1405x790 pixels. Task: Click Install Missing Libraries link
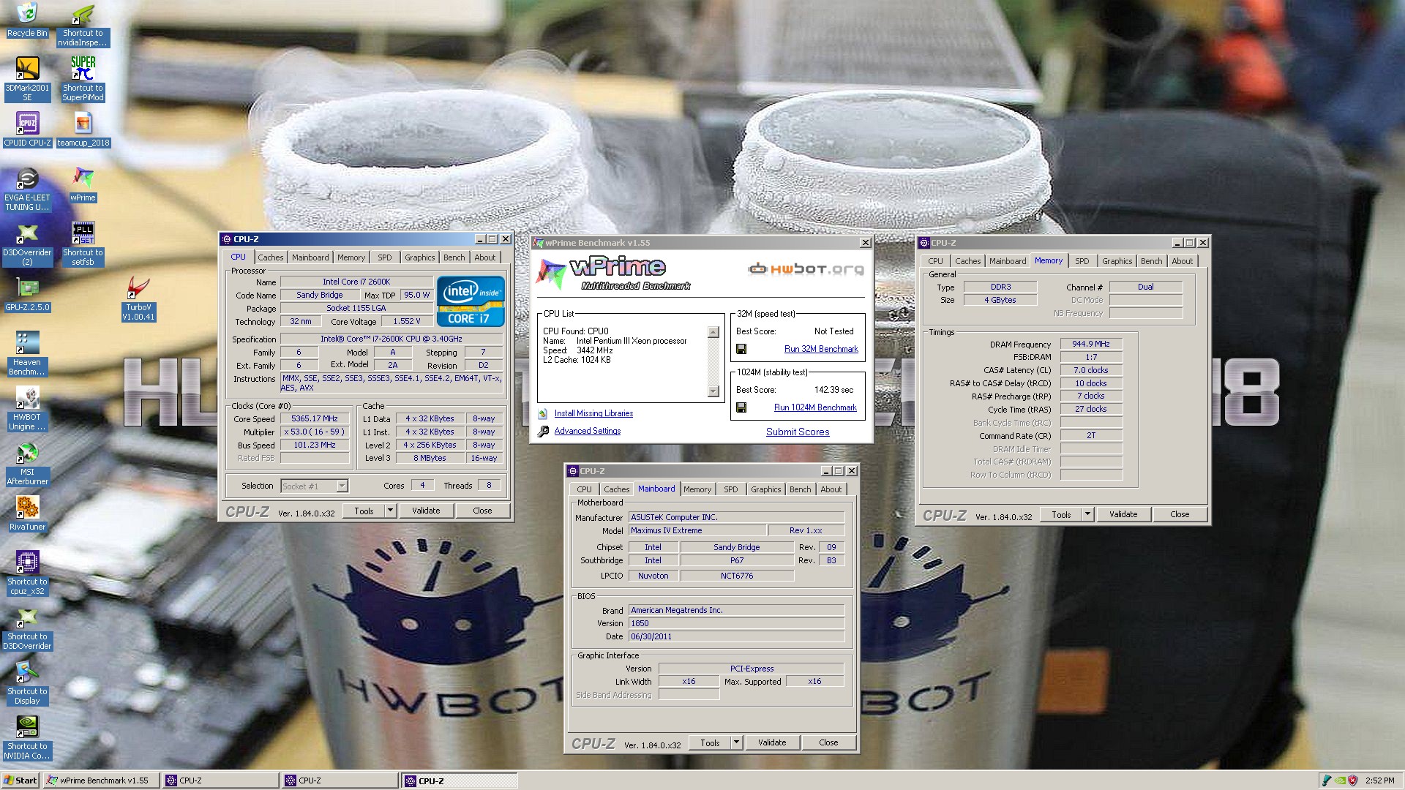(593, 413)
